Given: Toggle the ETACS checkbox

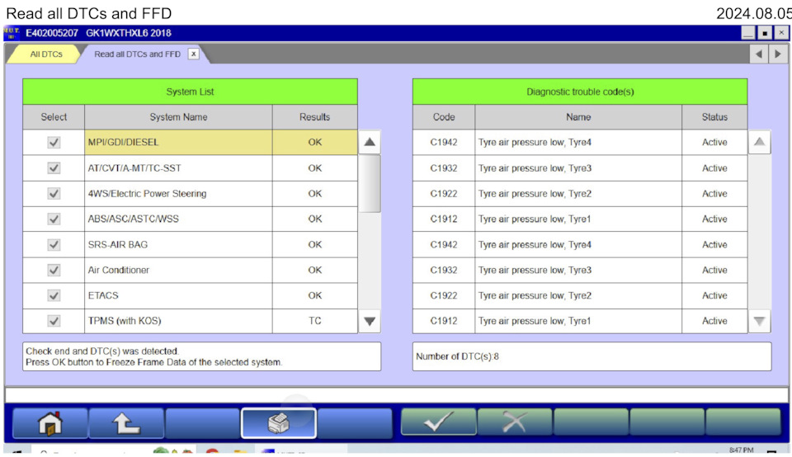Looking at the screenshot, I should 54,295.
